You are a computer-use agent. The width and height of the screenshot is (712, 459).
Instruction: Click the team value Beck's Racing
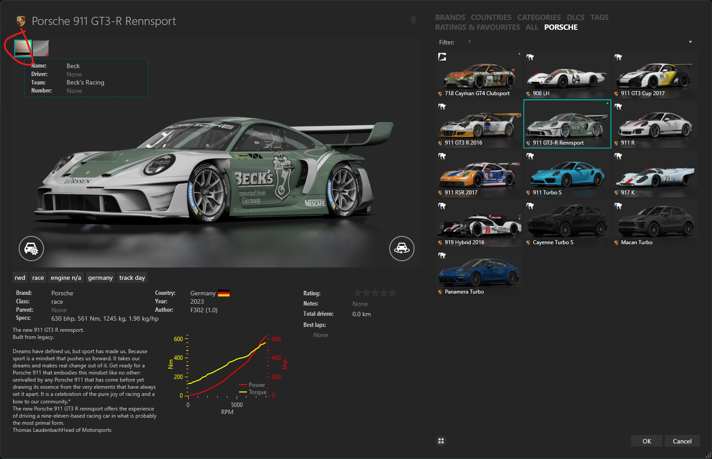85,82
